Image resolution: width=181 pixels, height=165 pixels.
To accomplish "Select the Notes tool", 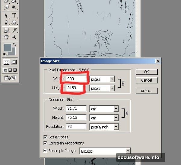I will 6,30.
